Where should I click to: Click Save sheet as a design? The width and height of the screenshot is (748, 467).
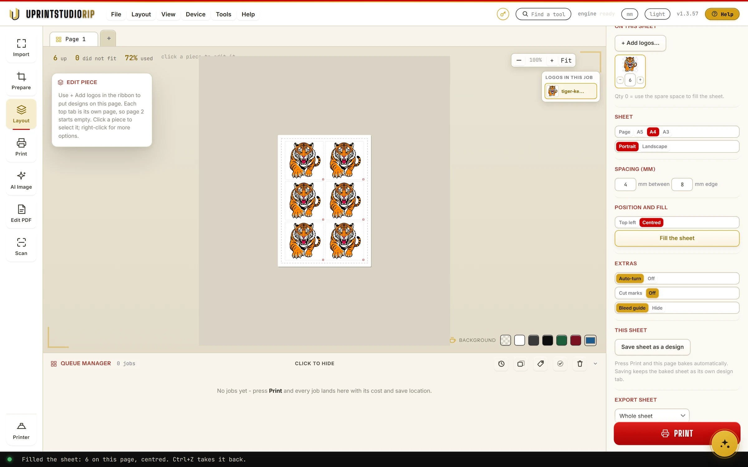tap(652, 347)
